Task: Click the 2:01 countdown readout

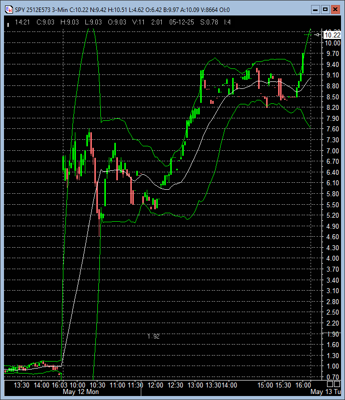Action: click(157, 22)
